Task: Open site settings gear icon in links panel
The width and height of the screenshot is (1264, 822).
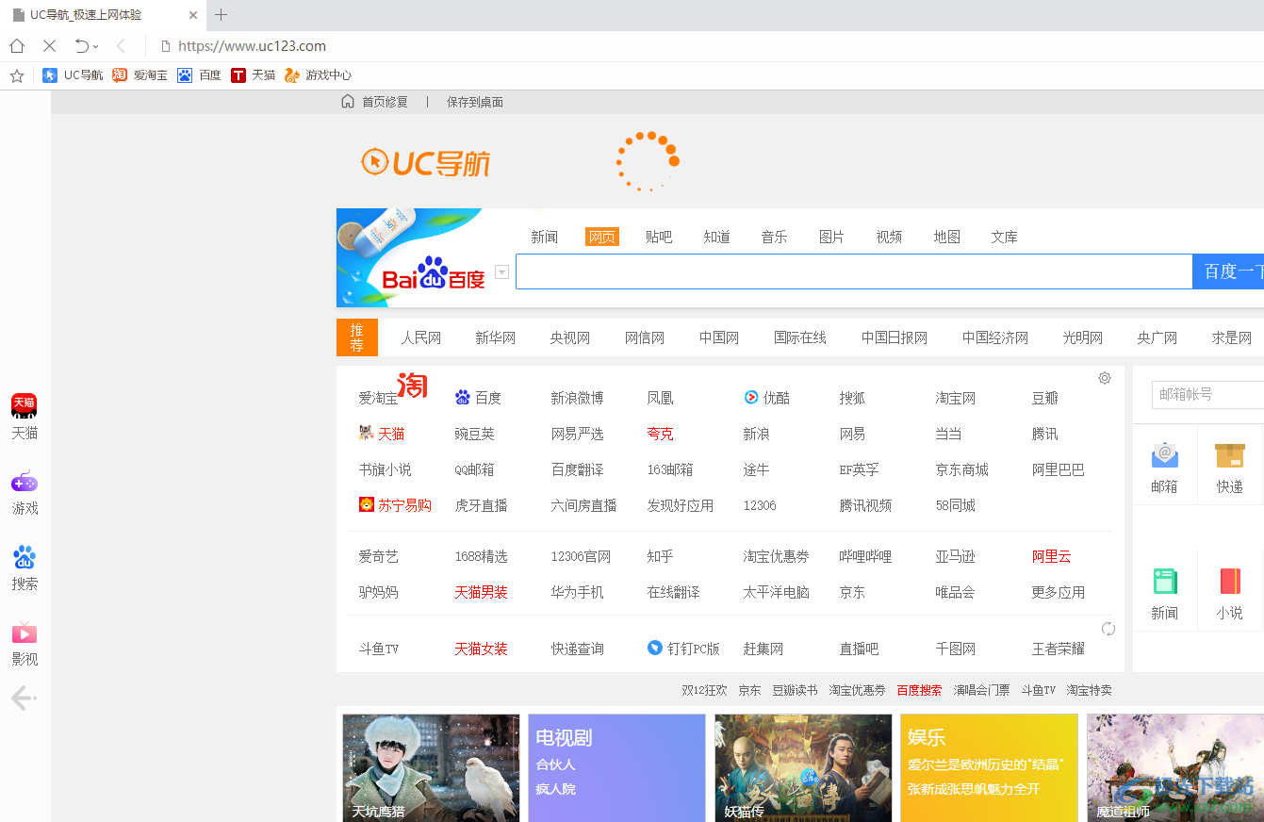Action: (x=1105, y=378)
